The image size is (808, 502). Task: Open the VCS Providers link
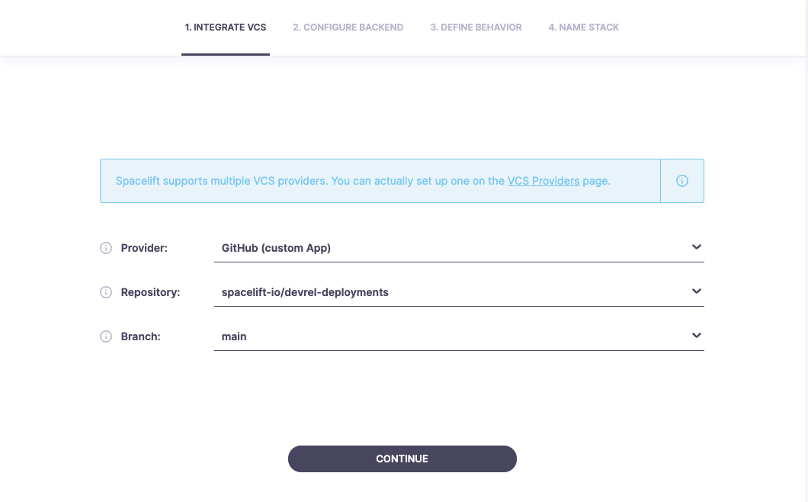543,181
